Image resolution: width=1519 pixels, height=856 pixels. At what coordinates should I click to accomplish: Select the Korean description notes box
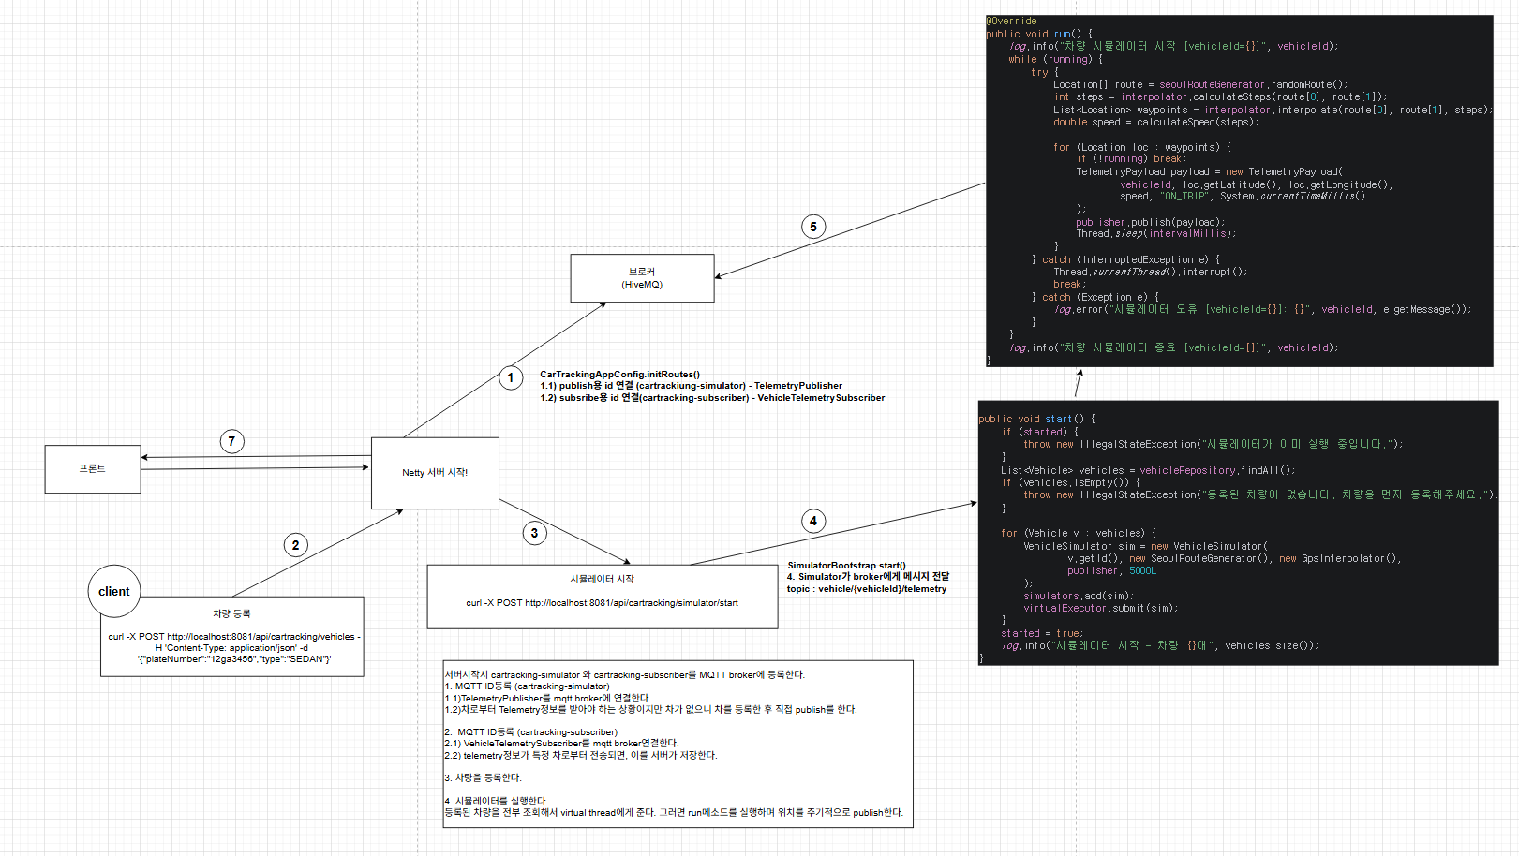tap(678, 744)
